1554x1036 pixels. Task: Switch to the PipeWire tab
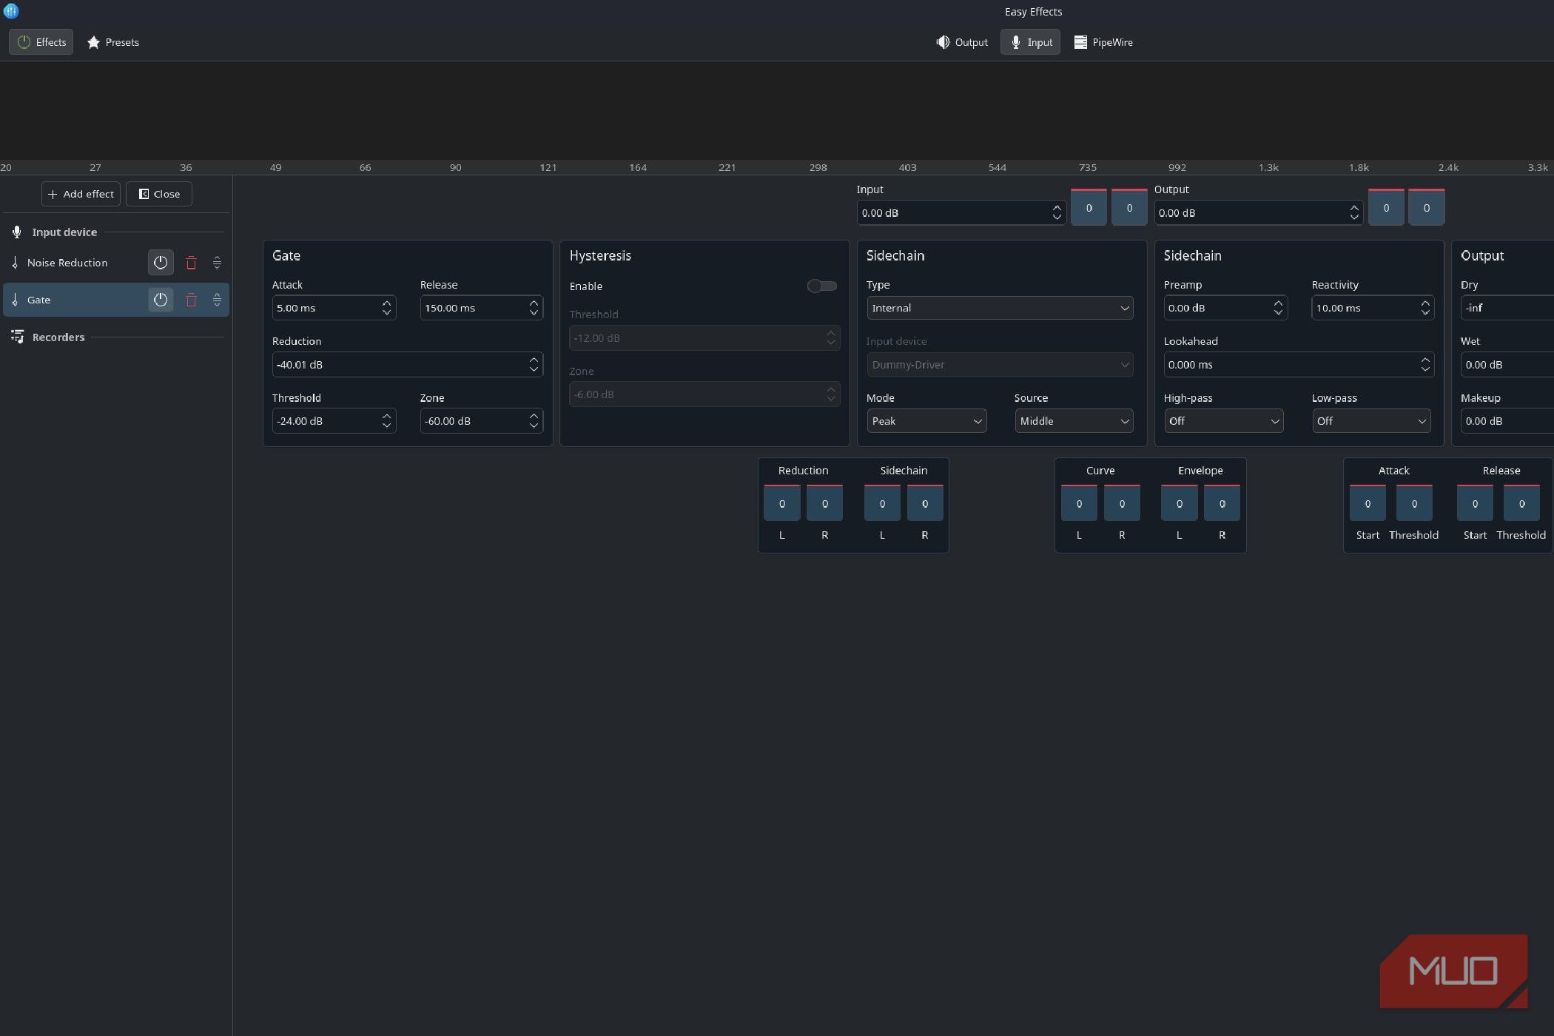click(x=1103, y=42)
